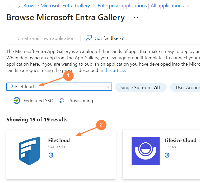The image size is (200, 183).
Task: Click the breadcrumb ellipsis at the top left
Action: 11,6
